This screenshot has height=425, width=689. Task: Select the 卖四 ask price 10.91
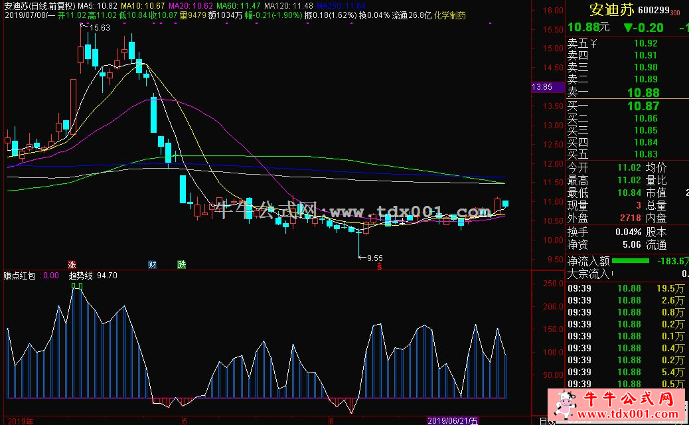tap(645, 55)
